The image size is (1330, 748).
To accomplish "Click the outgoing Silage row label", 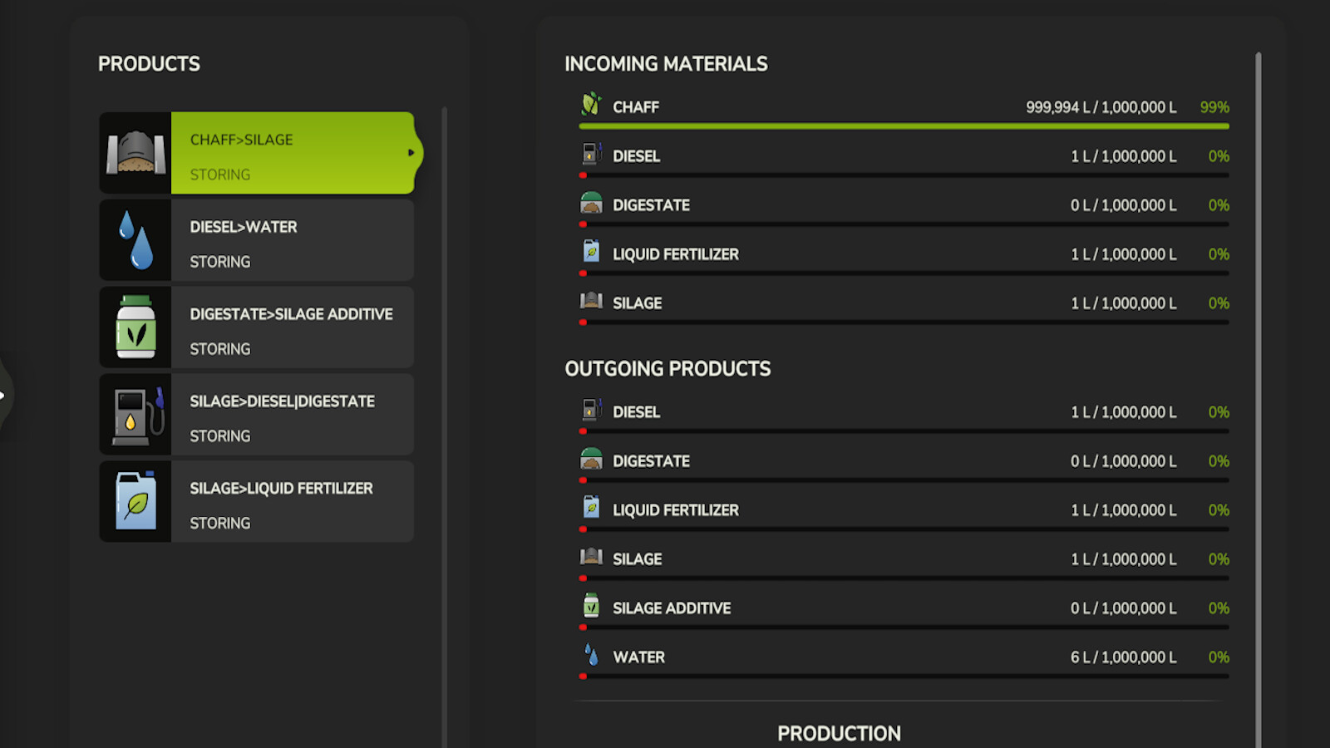I will coord(637,559).
